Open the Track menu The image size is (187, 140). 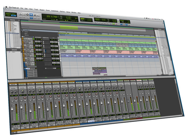[36, 9]
